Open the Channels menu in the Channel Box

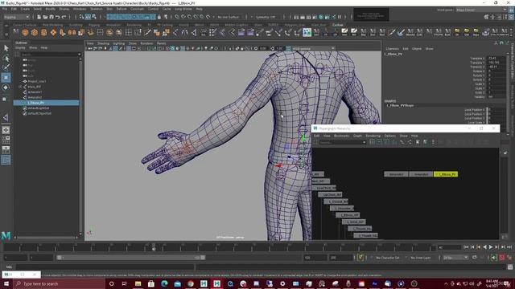[x=392, y=48]
